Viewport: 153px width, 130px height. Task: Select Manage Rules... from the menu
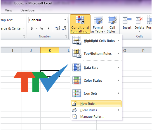96,117
